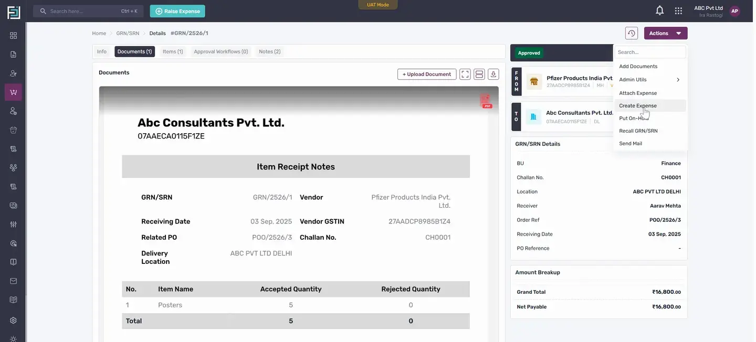Viewport: 756px width, 342px height.
Task: Click the AP user avatar
Action: click(x=734, y=11)
